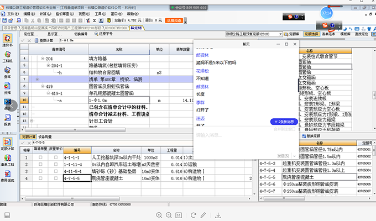Click the chat message input field

(243, 135)
